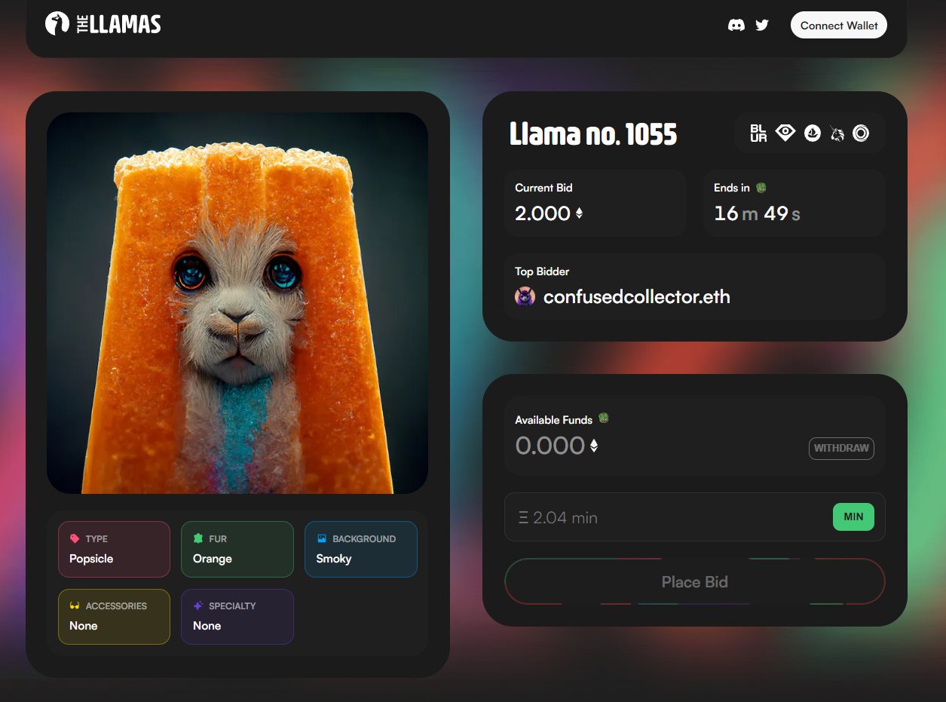
Task: Select the Type Popsicle trait card
Action: pos(114,549)
